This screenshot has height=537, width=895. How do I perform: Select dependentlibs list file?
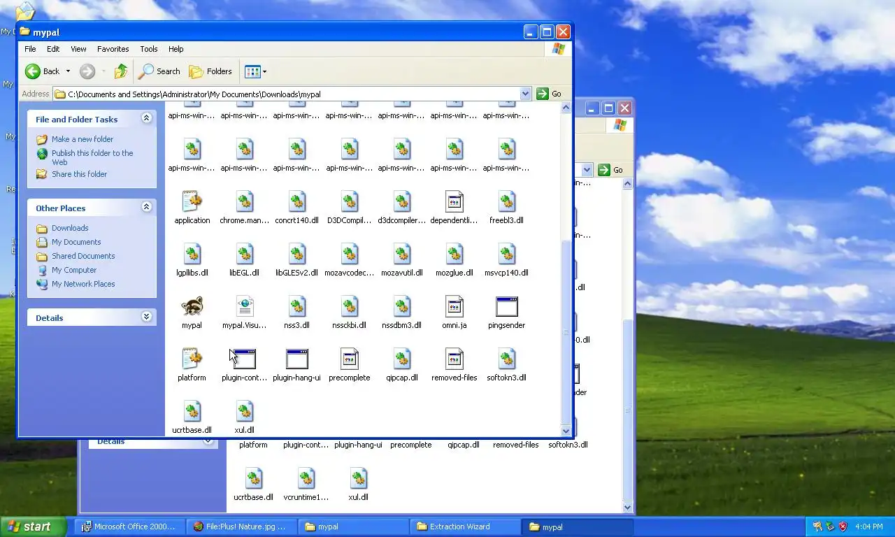(x=454, y=201)
